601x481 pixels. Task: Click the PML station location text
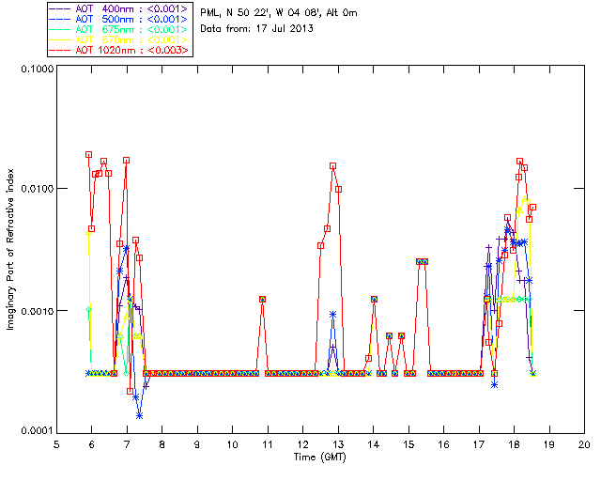click(279, 13)
